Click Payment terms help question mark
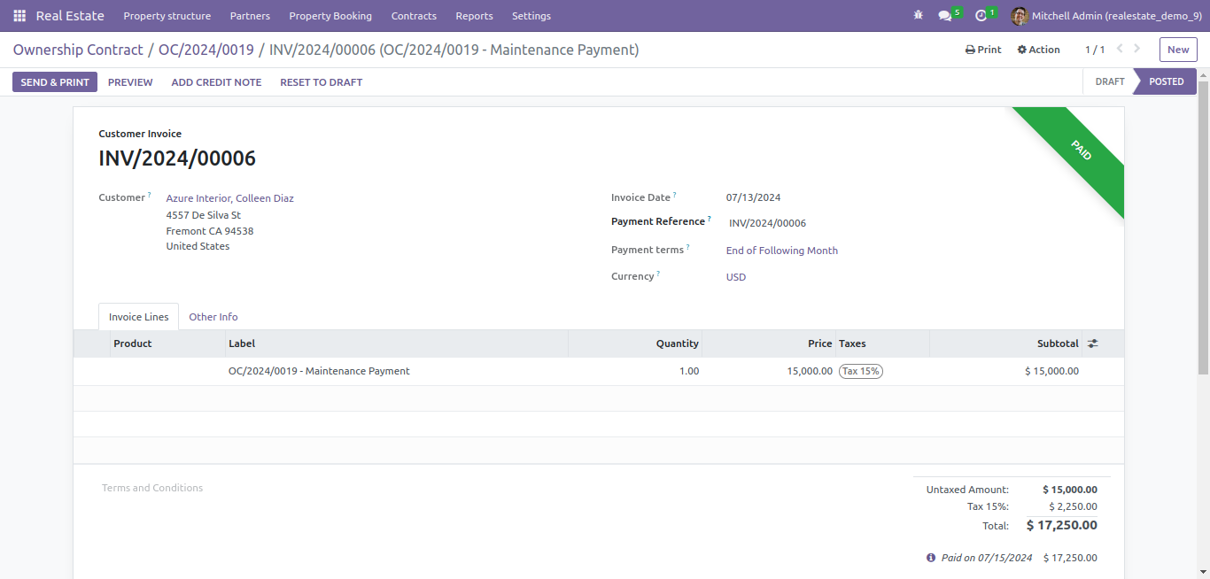Viewport: 1210px width, 579px height. click(687, 248)
